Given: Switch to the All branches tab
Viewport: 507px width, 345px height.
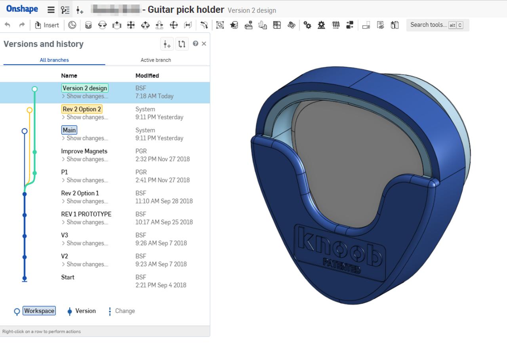Looking at the screenshot, I should tap(54, 60).
